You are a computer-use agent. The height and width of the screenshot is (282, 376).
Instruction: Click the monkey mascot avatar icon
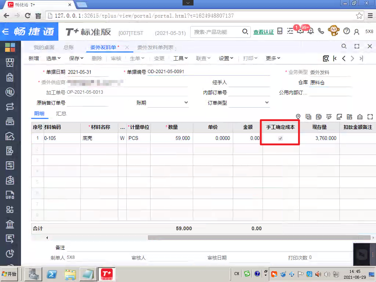(x=333, y=31)
